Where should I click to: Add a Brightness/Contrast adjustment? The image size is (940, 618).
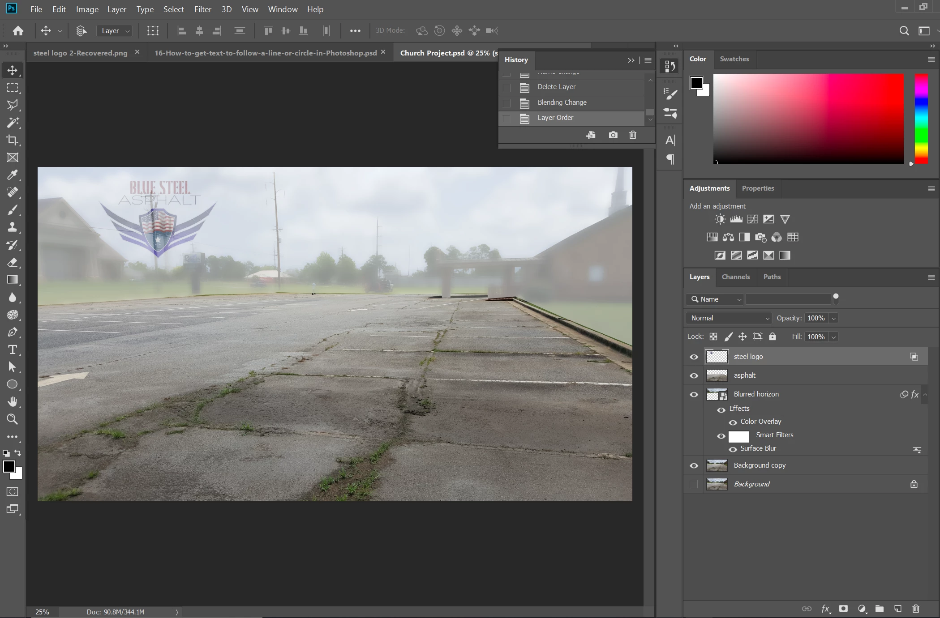(x=720, y=219)
